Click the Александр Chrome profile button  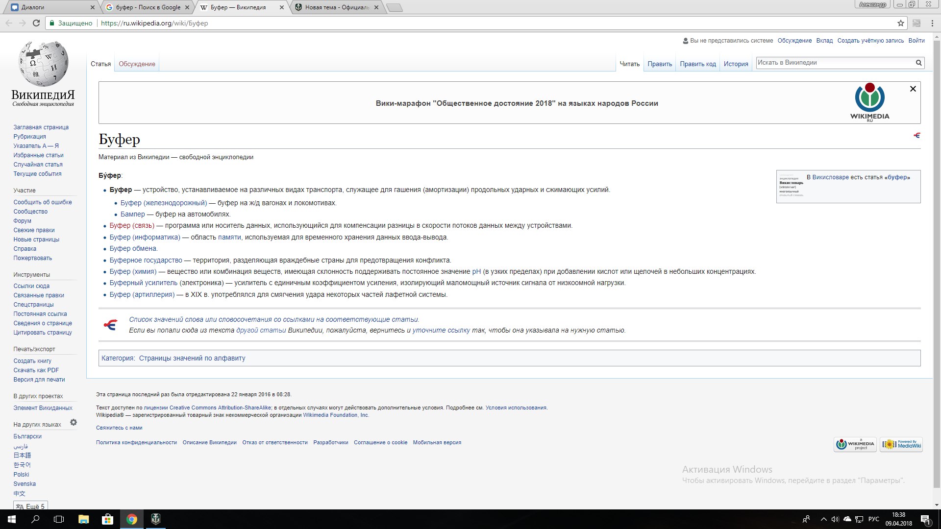point(872,4)
